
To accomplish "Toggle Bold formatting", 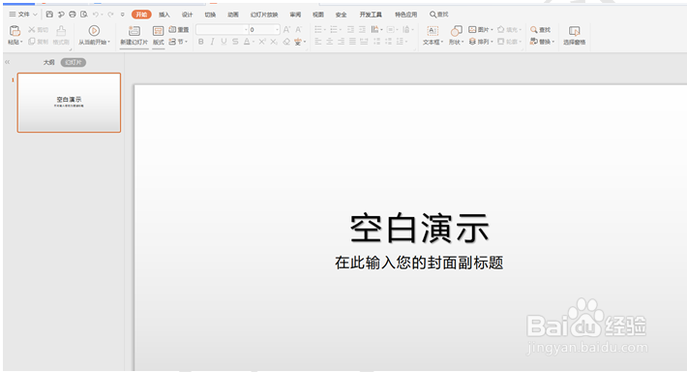I will tap(200, 42).
